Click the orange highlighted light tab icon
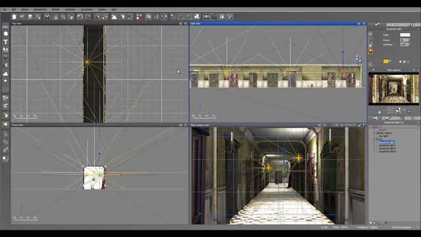Image resolution: width=421 pixels, height=237 pixels. pyautogui.click(x=370, y=51)
